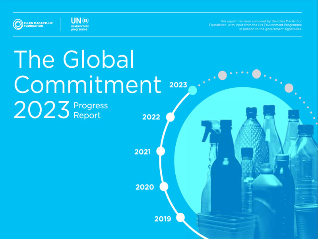
Task: Click the "2021" timeline year label
Action: pos(143,152)
